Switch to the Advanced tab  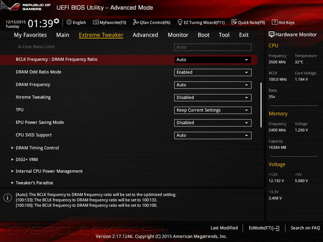coord(145,35)
